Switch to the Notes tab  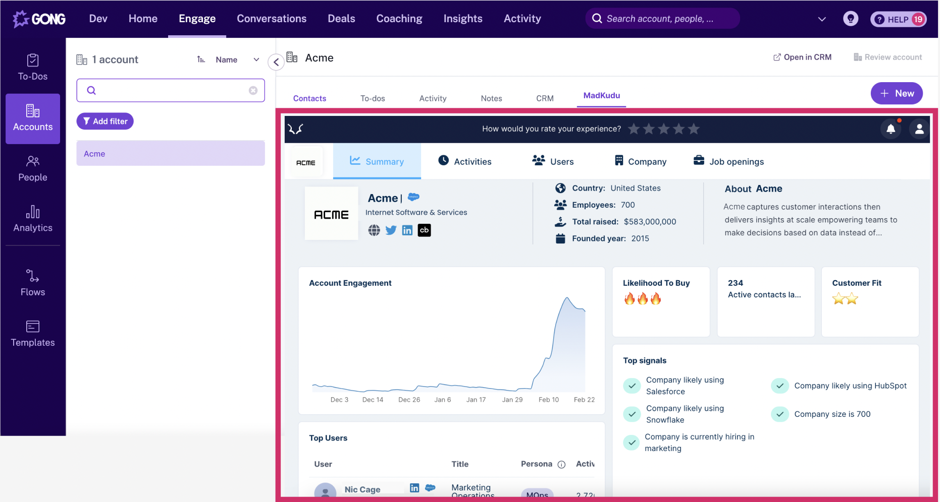(x=491, y=98)
